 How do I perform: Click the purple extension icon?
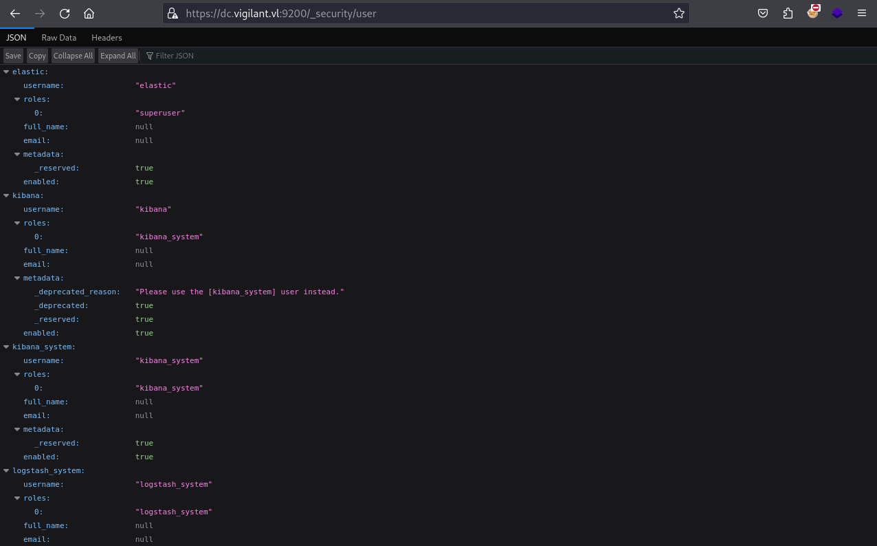pos(837,13)
